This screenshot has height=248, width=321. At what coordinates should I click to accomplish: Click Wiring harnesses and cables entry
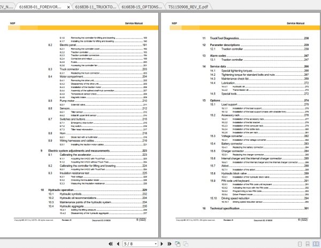[x=98, y=141]
